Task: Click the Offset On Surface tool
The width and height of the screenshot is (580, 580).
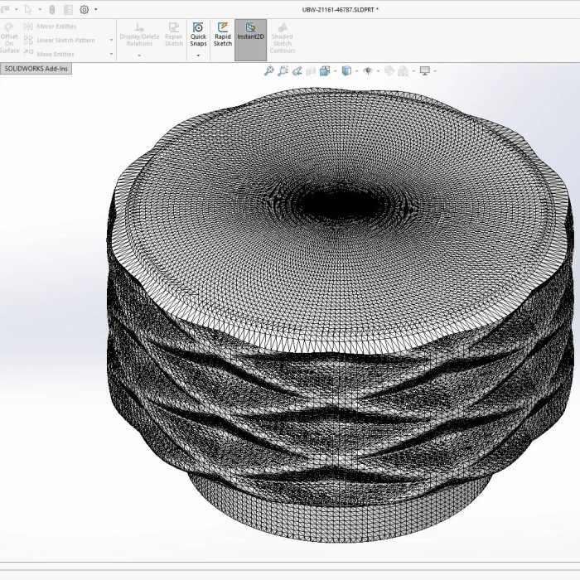Action: click(x=9, y=38)
